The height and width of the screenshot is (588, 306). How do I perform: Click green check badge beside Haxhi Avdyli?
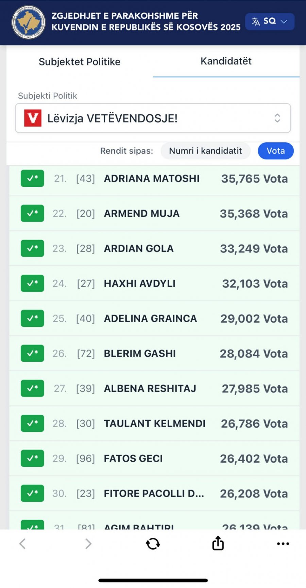coord(32,283)
